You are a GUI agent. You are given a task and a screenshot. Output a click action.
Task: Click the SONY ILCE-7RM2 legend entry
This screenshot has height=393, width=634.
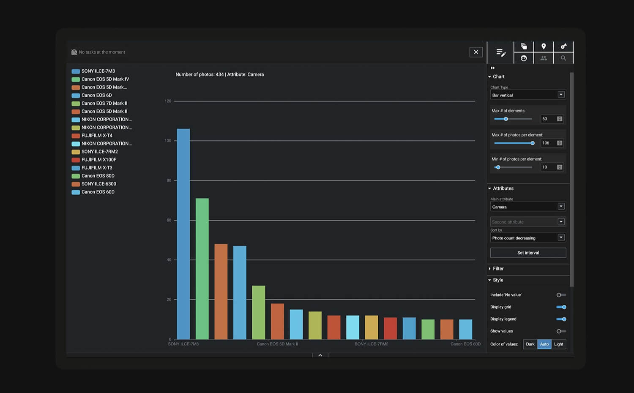pos(95,152)
